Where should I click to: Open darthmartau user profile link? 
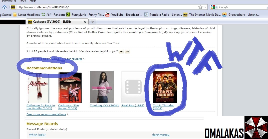(161, 135)
